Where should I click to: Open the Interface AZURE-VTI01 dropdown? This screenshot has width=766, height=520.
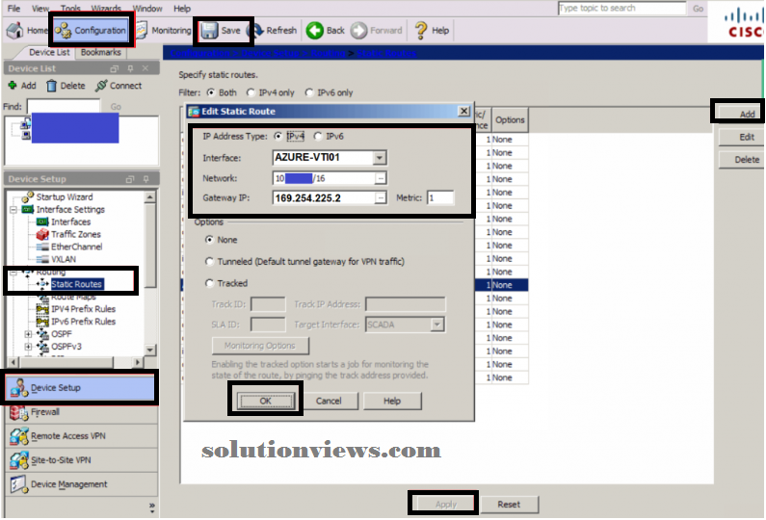[380, 158]
